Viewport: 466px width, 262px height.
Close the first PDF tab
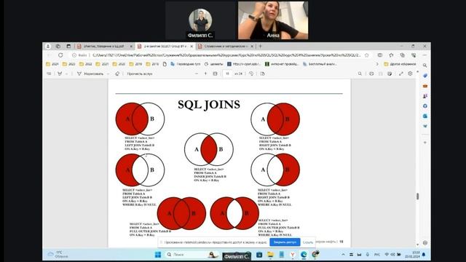[x=131, y=47]
